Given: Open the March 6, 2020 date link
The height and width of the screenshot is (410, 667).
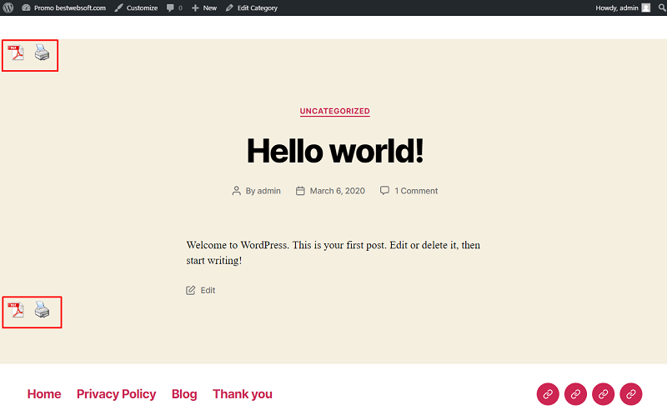Looking at the screenshot, I should coord(338,191).
